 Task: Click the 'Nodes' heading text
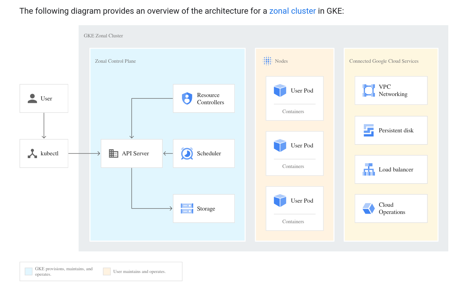[x=281, y=61]
